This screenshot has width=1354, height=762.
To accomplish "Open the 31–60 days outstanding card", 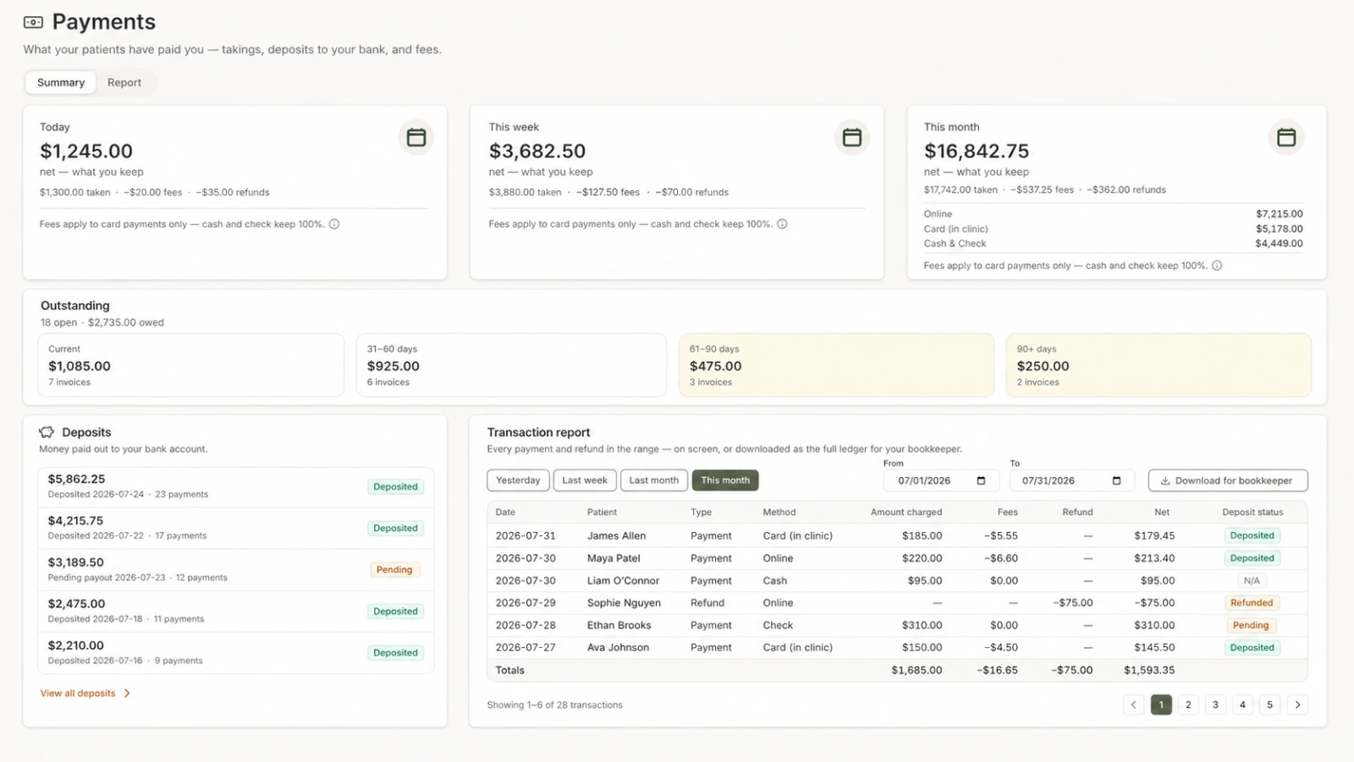I will 511,365.
